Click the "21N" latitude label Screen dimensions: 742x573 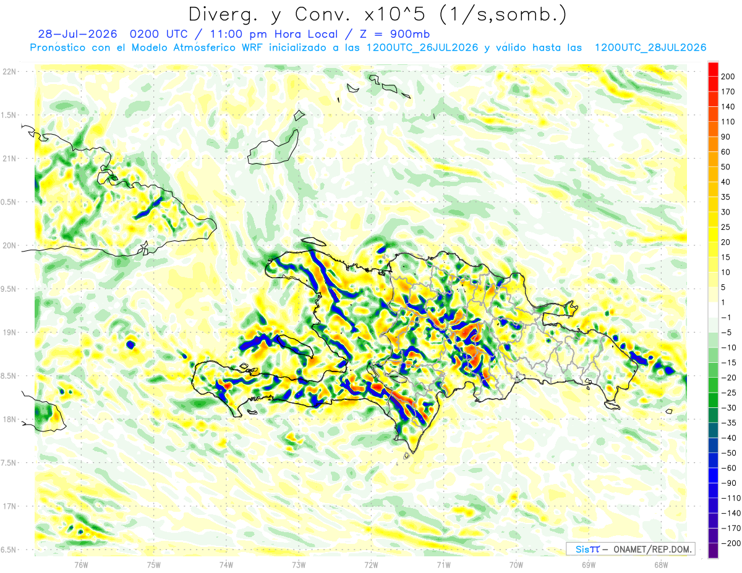[x=10, y=158]
